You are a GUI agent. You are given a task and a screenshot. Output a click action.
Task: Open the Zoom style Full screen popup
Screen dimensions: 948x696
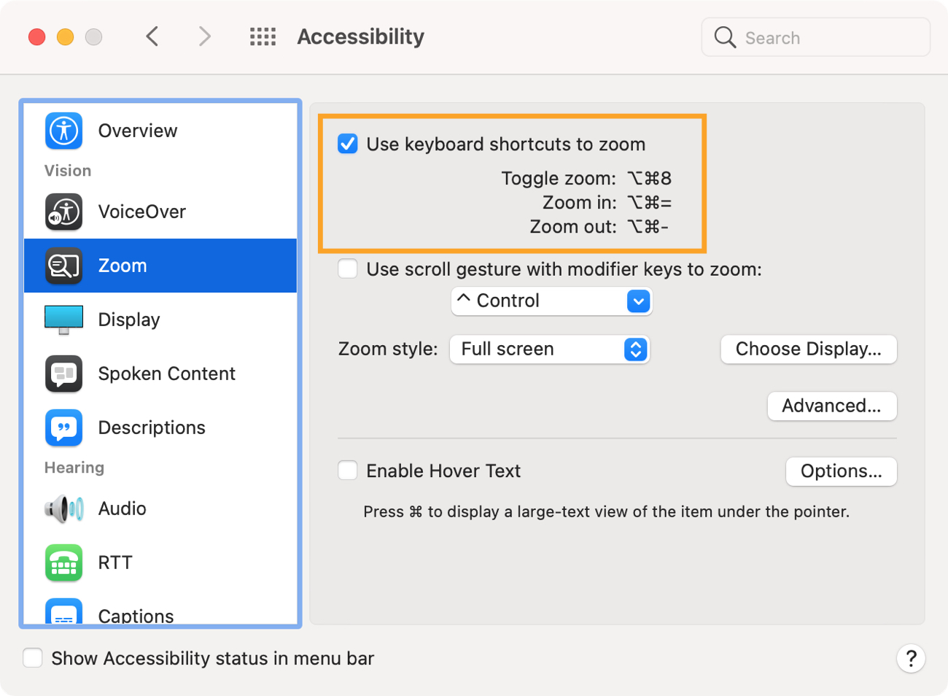coord(549,349)
